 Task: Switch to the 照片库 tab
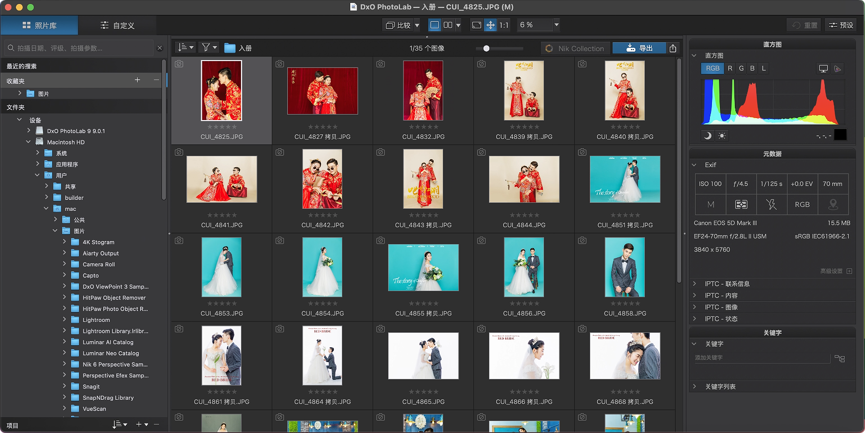click(x=39, y=25)
